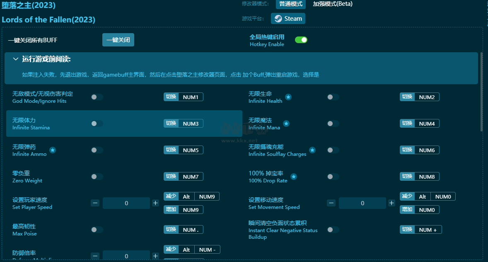Viewport: 488px width, 262px height.
Task: Decrease 防御倍率 value with minus button
Action: click(95, 256)
